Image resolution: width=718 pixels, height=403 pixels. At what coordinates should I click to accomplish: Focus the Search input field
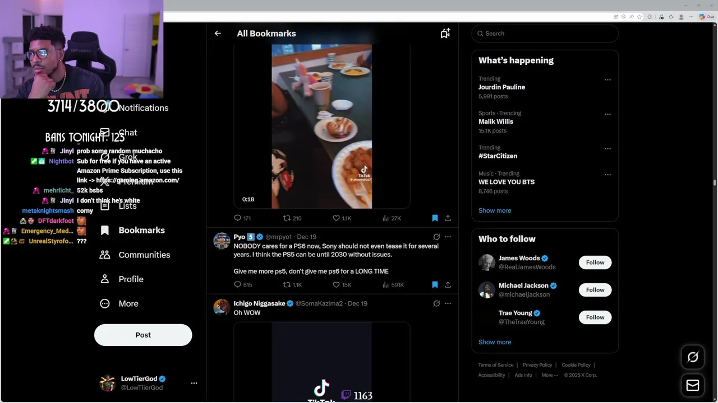545,34
